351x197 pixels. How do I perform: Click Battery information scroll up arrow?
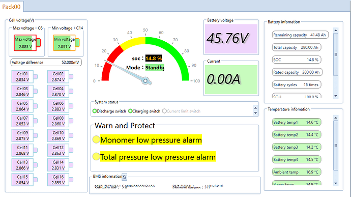[336, 30]
